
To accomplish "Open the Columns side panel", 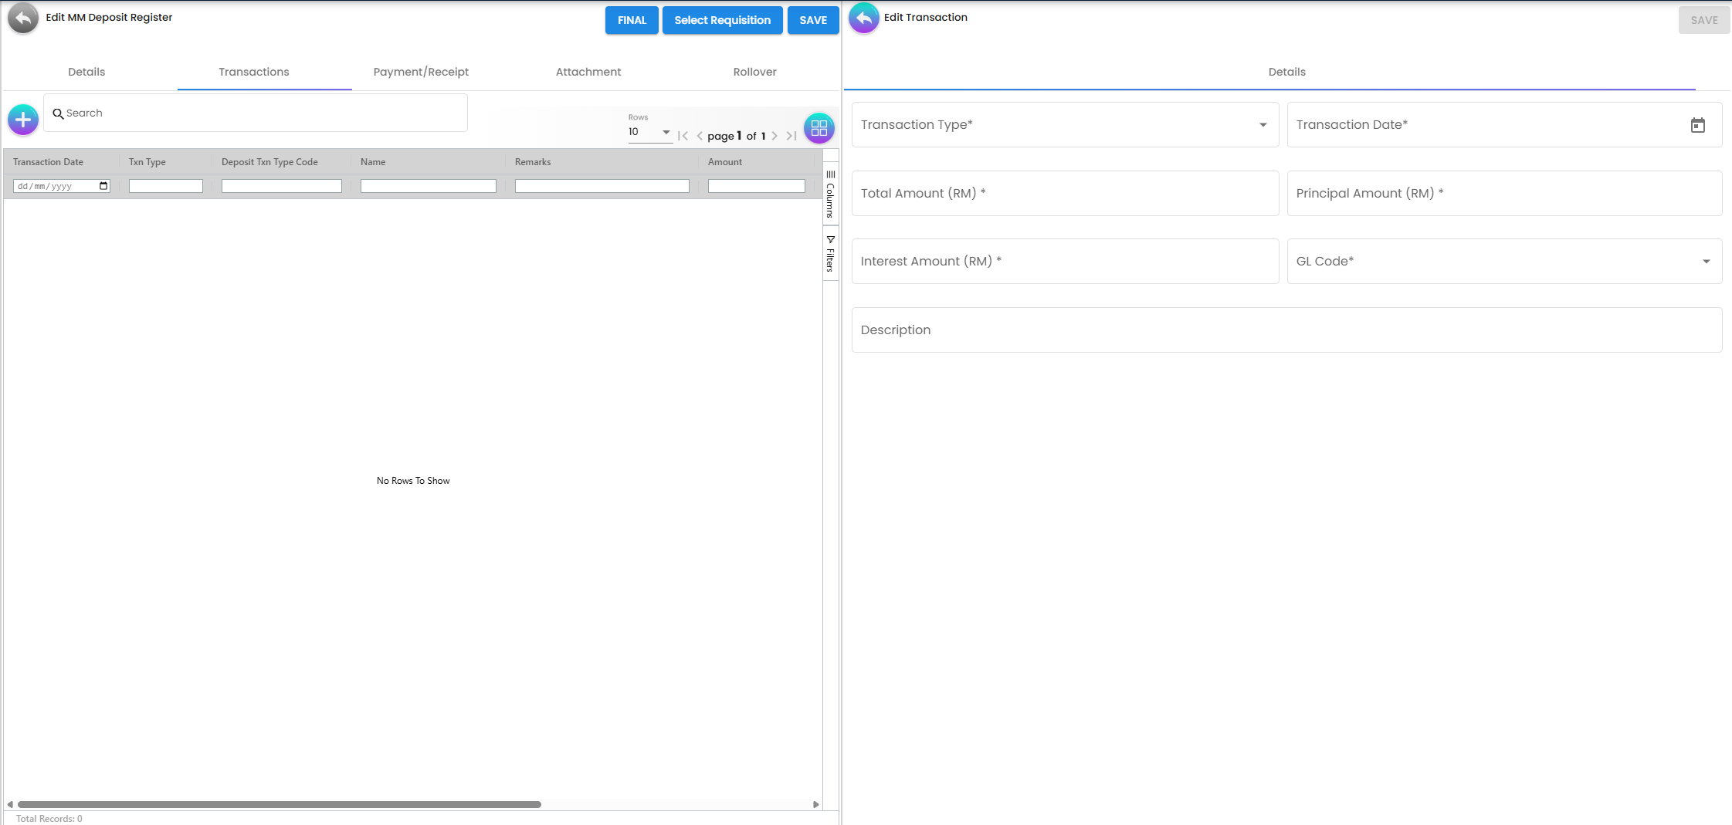I will click(x=831, y=194).
